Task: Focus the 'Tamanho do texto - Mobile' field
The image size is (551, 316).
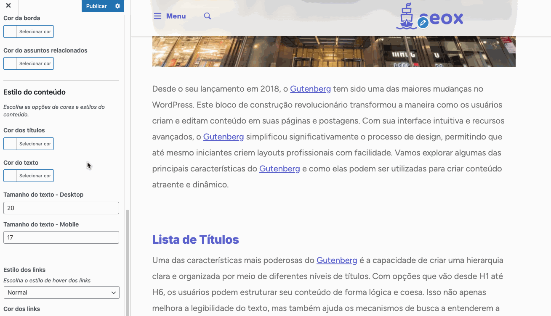Action: coord(61,237)
